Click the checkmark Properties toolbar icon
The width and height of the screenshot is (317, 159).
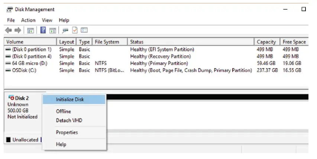click(75, 30)
